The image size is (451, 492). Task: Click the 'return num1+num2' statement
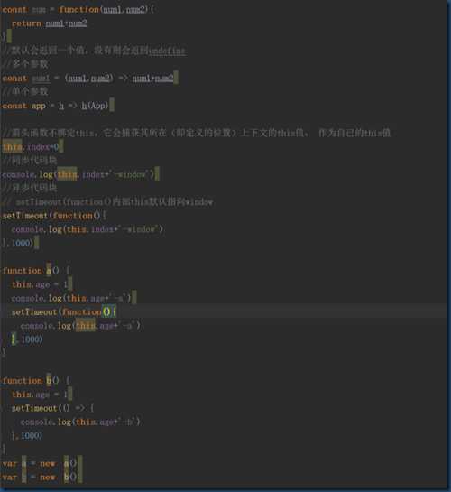point(50,23)
